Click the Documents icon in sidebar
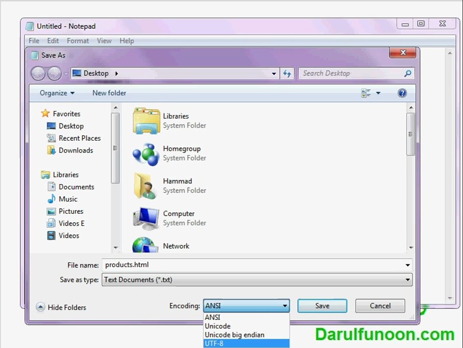Image resolution: width=463 pixels, height=348 pixels. pos(51,187)
